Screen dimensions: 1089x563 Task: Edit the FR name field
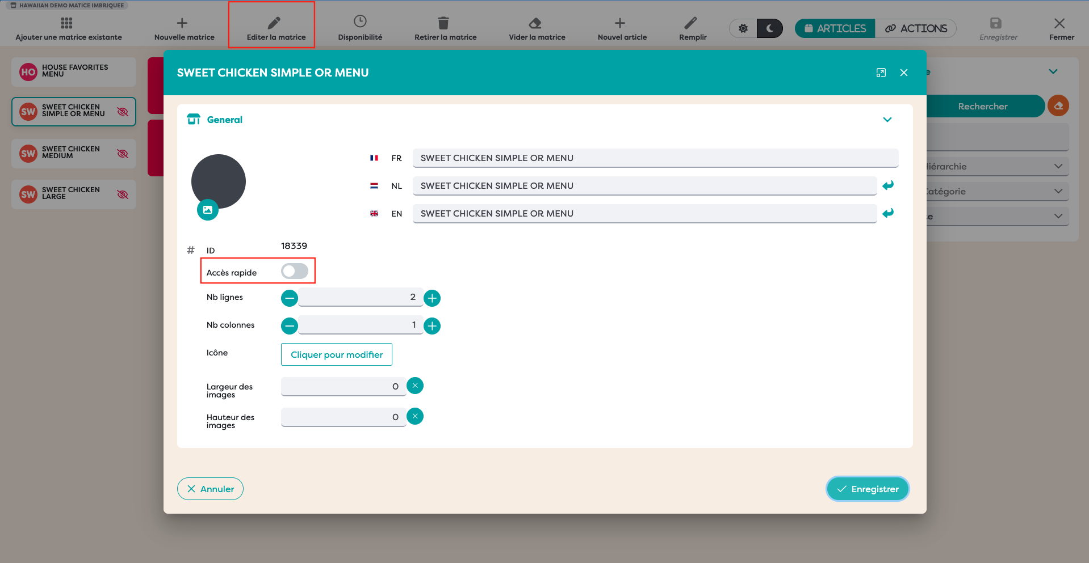coord(655,158)
